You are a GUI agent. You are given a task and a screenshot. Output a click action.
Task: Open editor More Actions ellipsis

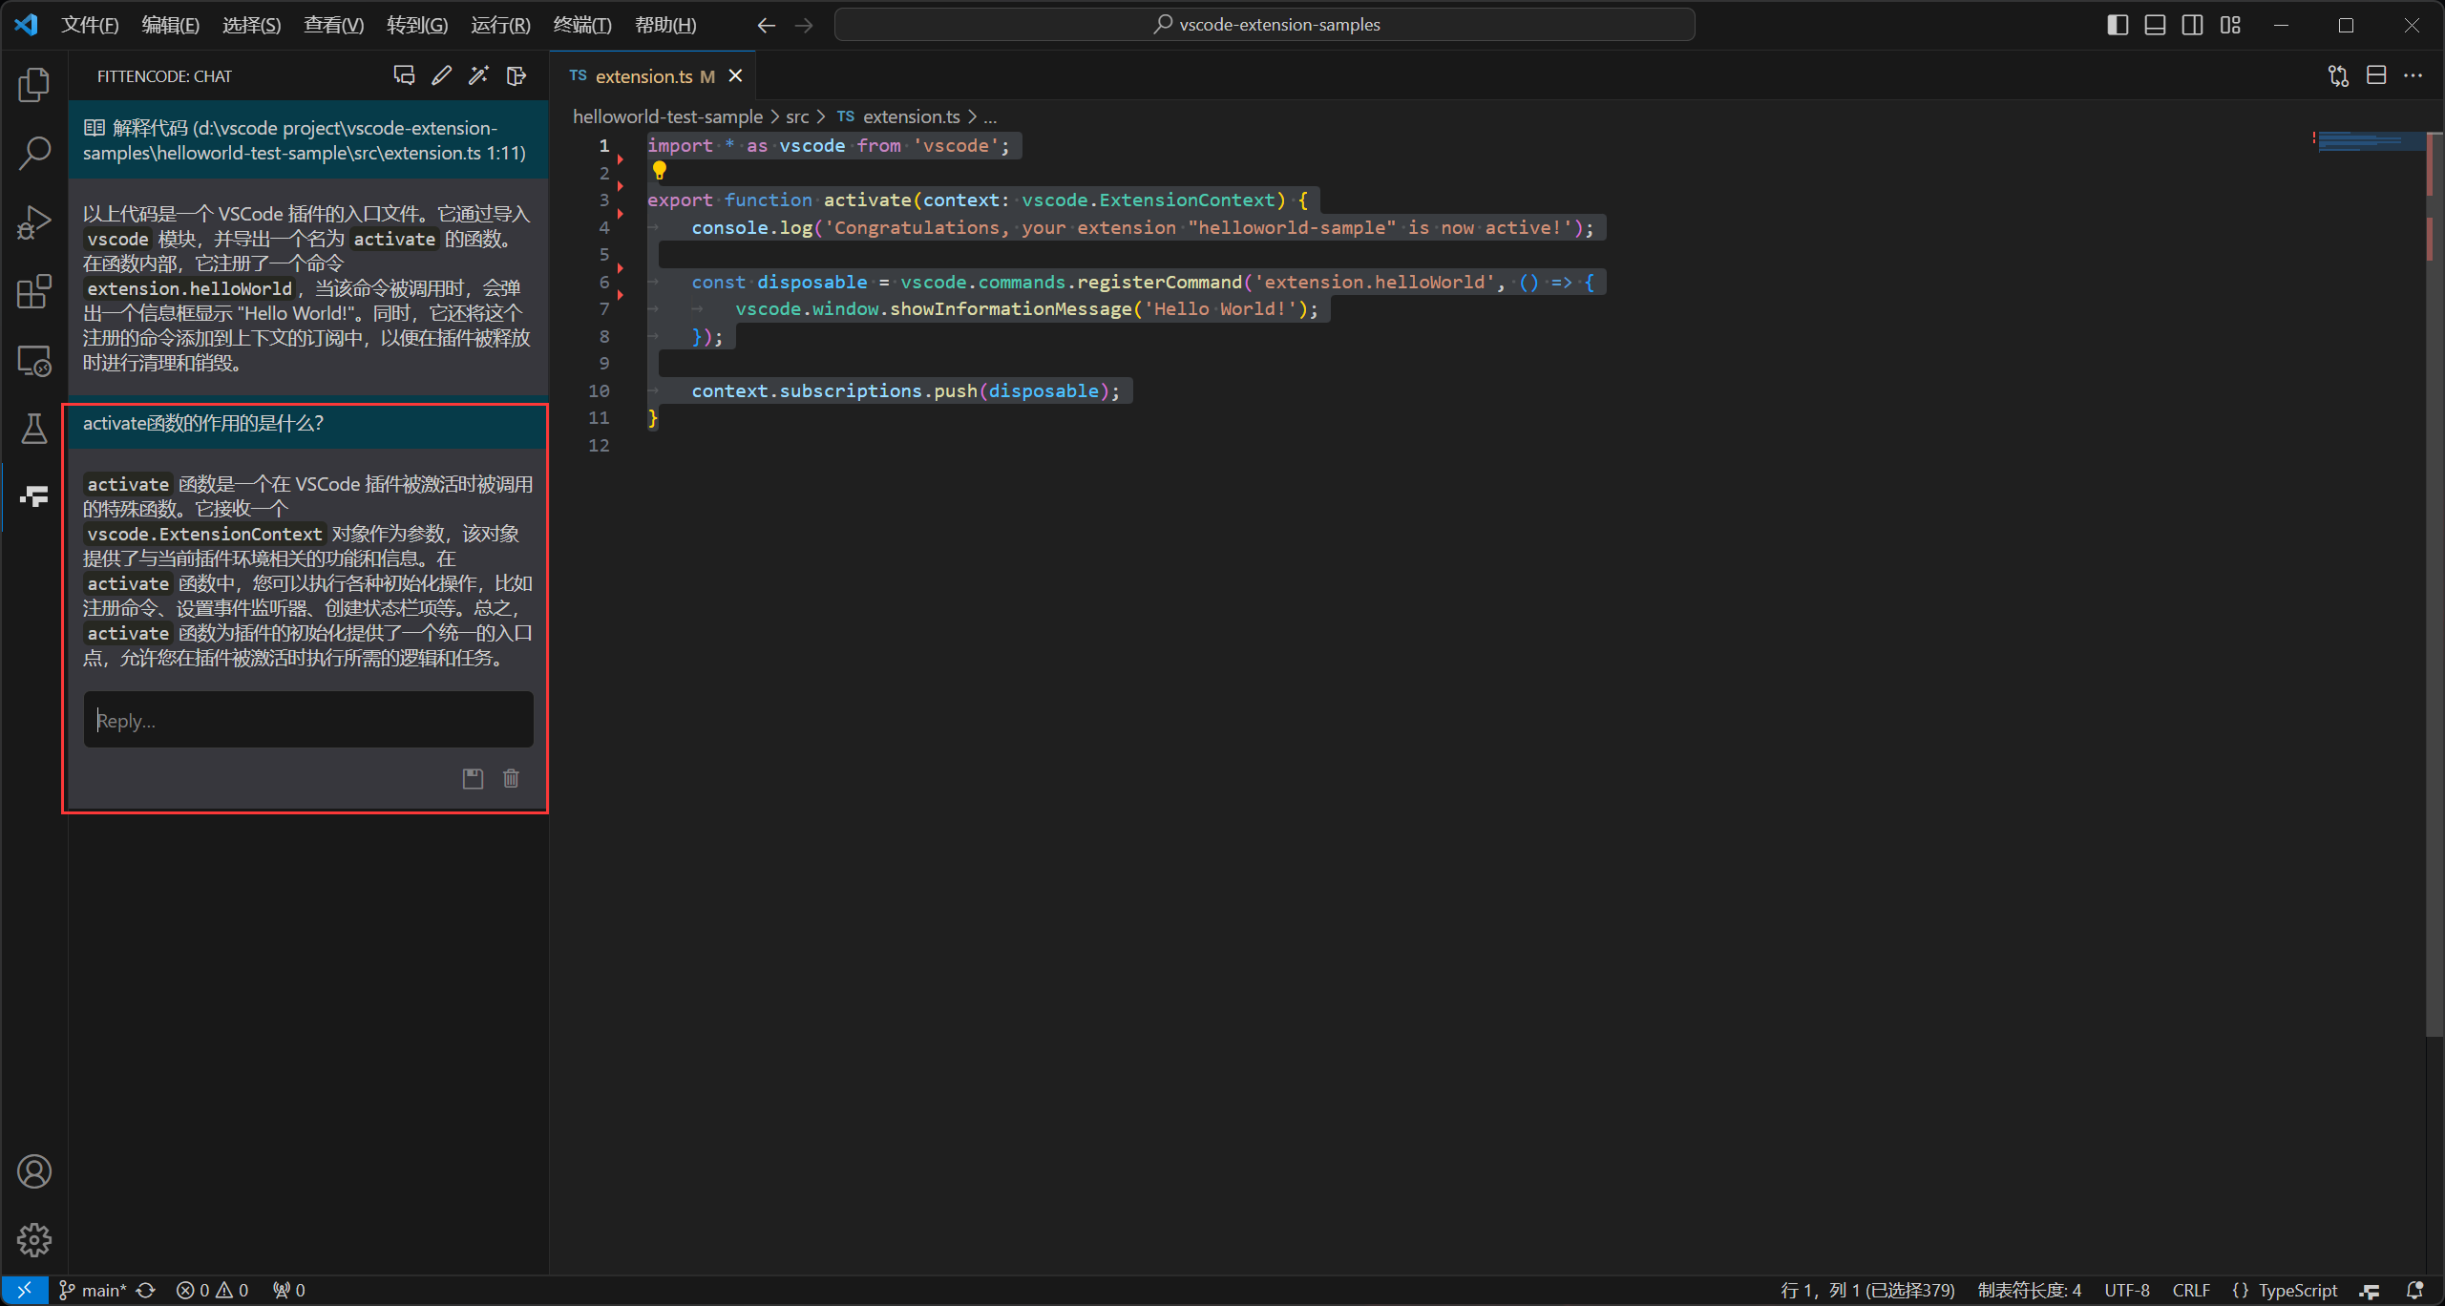pos(2413,75)
